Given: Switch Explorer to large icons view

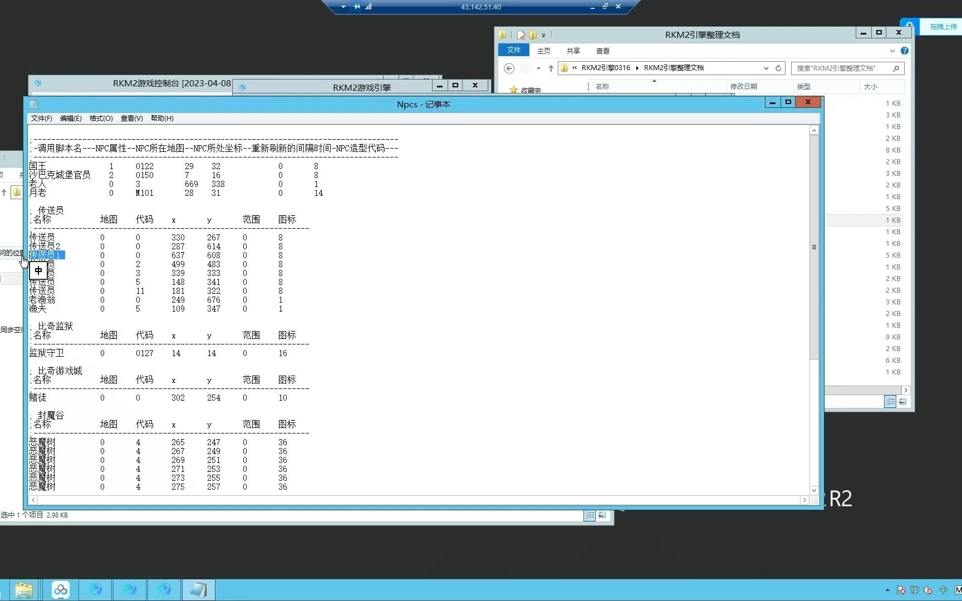Looking at the screenshot, I should [902, 401].
